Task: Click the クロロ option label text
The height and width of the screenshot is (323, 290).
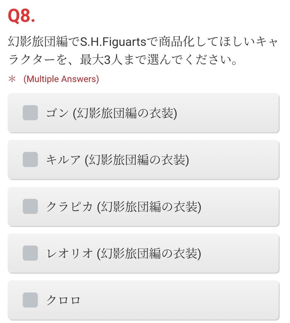Action: (63, 300)
